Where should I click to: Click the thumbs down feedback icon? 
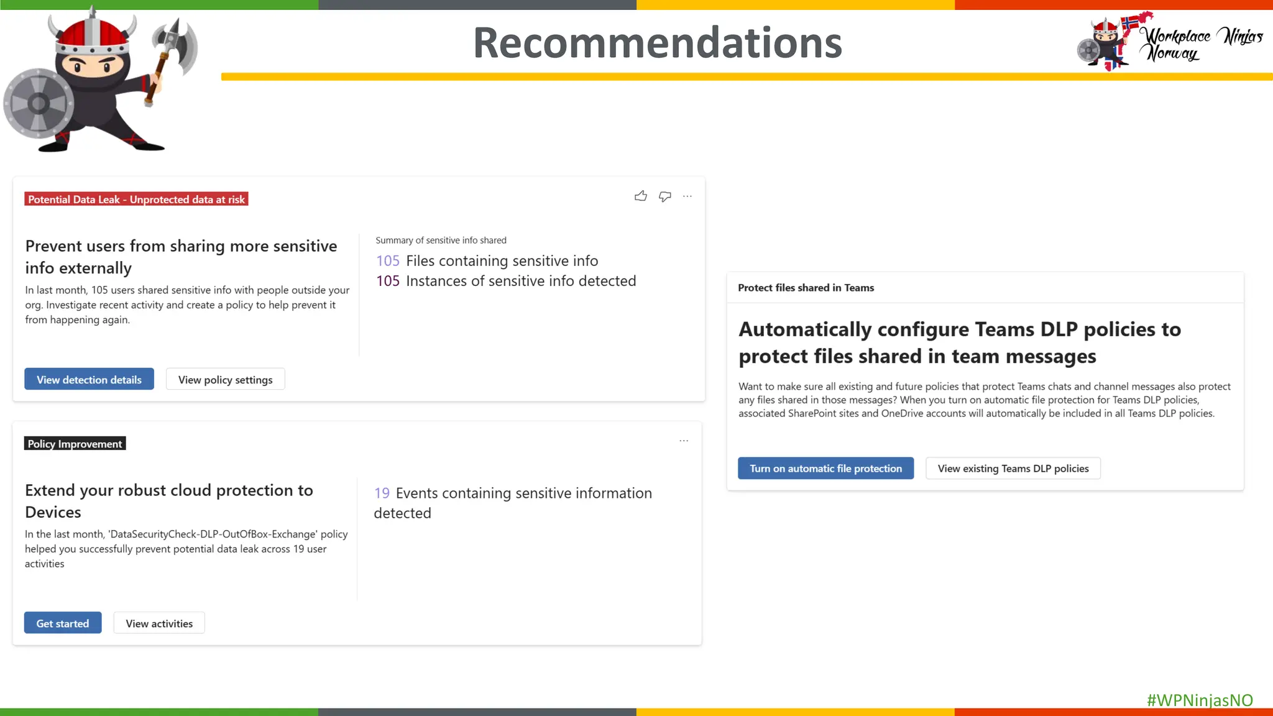click(665, 196)
